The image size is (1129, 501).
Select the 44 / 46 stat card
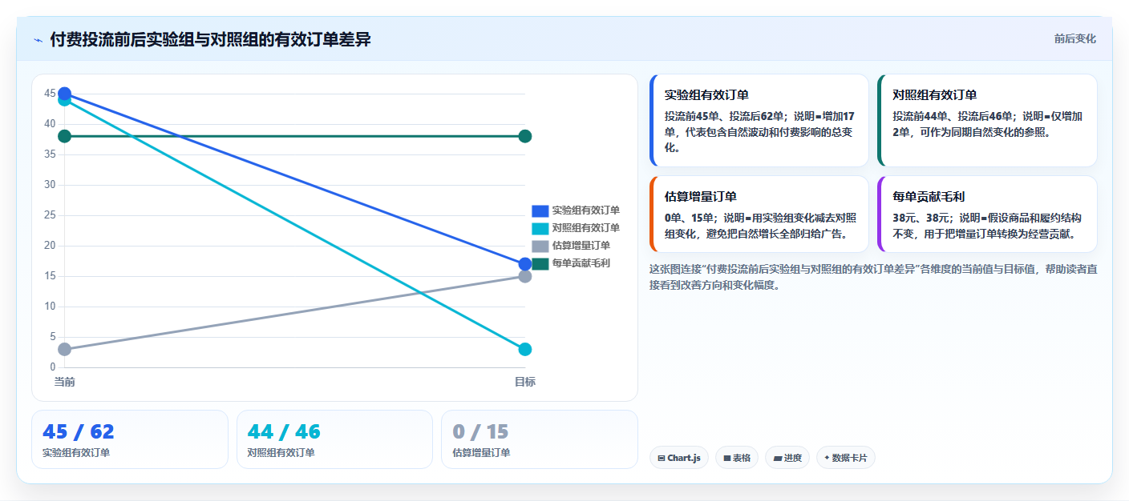(335, 439)
